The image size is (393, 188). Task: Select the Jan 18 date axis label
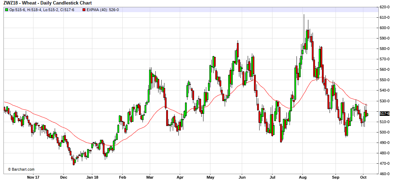tap(92, 177)
